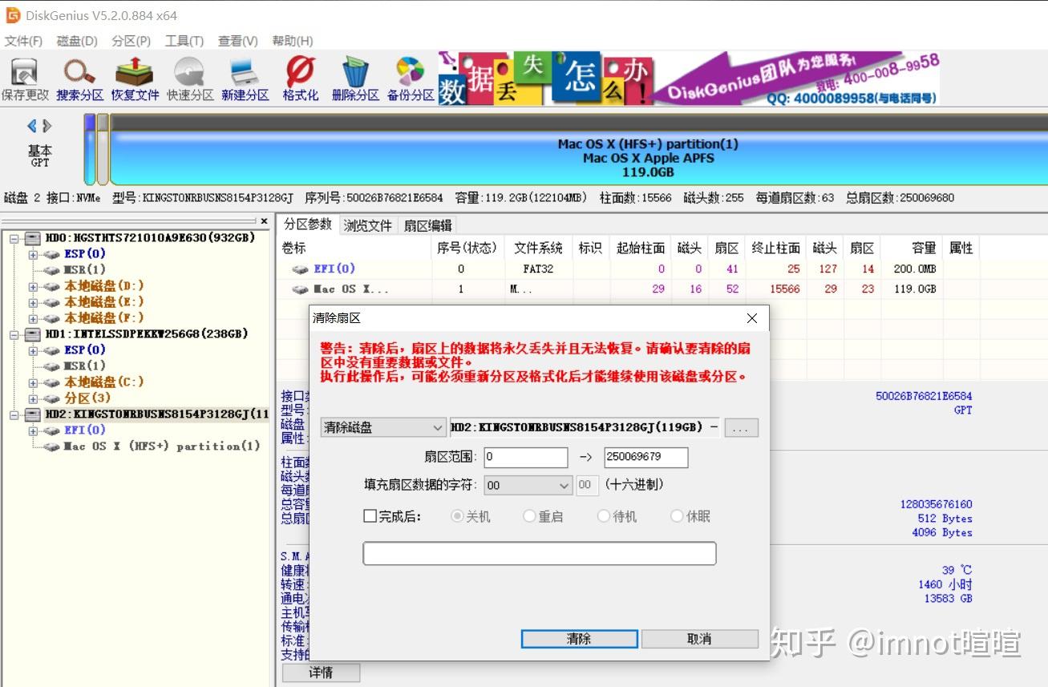1048x687 pixels.
Task: Expand 本地磁盘(E:) tree node
Action: point(34,302)
